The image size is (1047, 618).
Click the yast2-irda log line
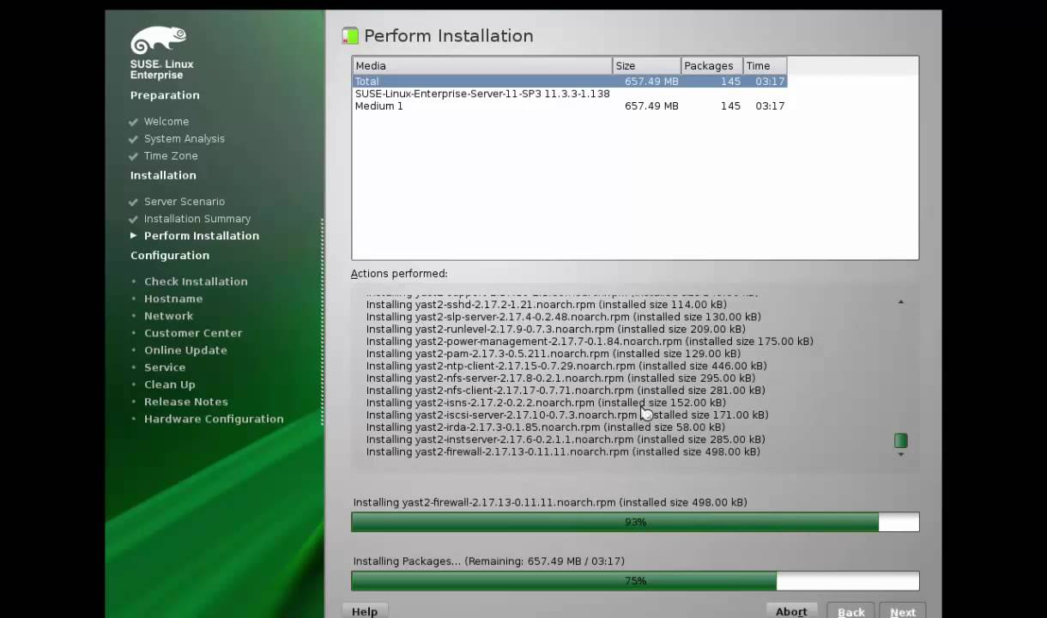coord(546,427)
